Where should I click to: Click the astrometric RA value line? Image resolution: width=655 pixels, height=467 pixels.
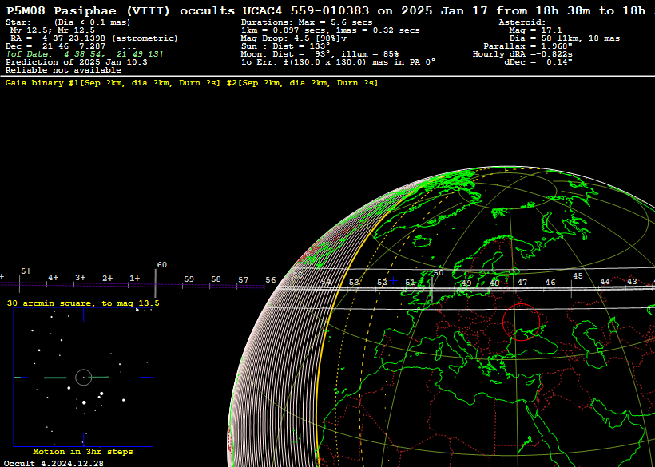pos(94,38)
